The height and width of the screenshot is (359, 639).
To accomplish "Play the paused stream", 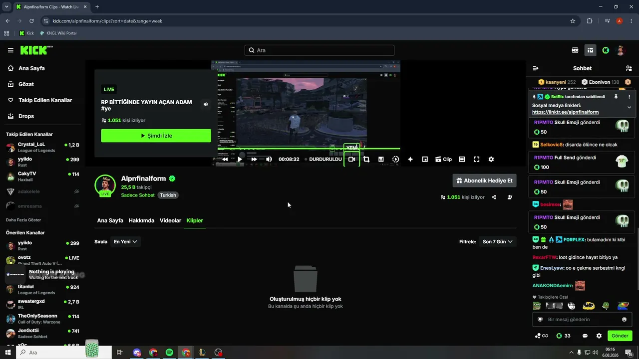I will pyautogui.click(x=240, y=159).
